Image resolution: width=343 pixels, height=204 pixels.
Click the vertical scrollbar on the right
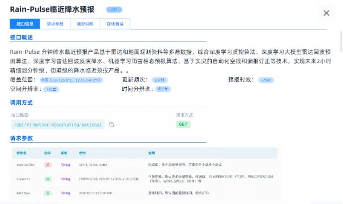(341, 42)
